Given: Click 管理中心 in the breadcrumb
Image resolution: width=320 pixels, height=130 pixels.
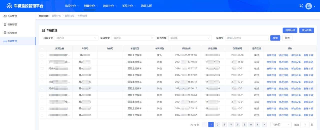Looking at the screenshot, I should point(56,16).
